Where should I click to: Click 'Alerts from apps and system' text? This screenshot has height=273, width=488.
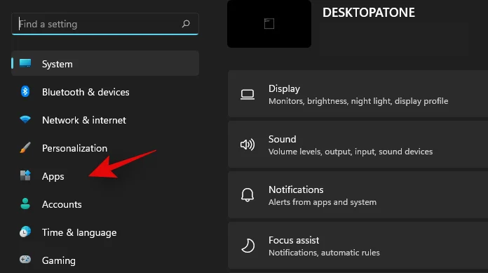323,202
